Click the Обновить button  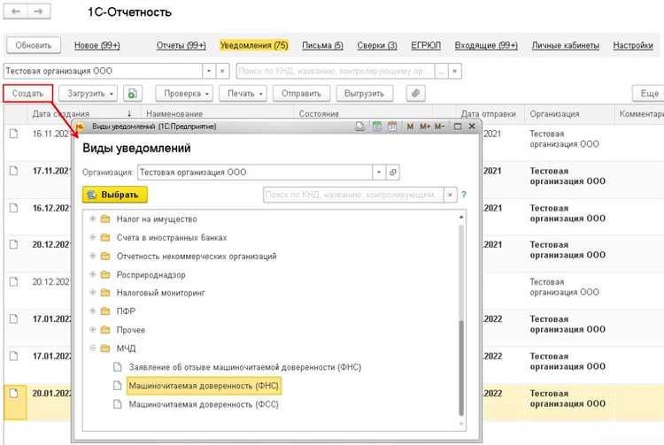[34, 45]
